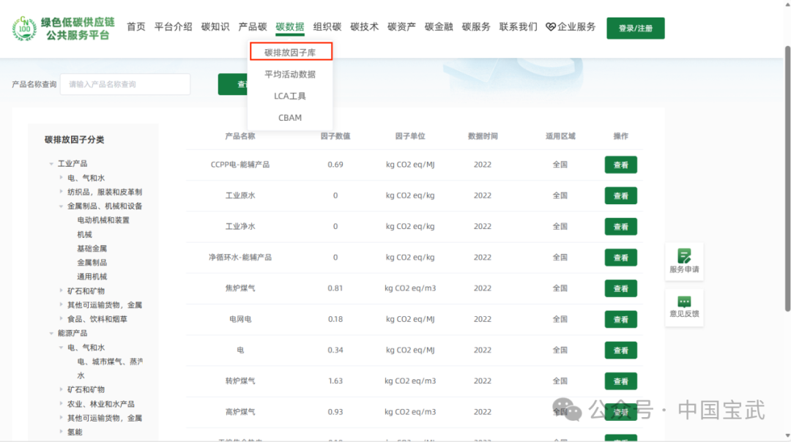Image resolution: width=791 pixels, height=442 pixels.
Task: Open the 产品碳 nav item
Action: 252,27
